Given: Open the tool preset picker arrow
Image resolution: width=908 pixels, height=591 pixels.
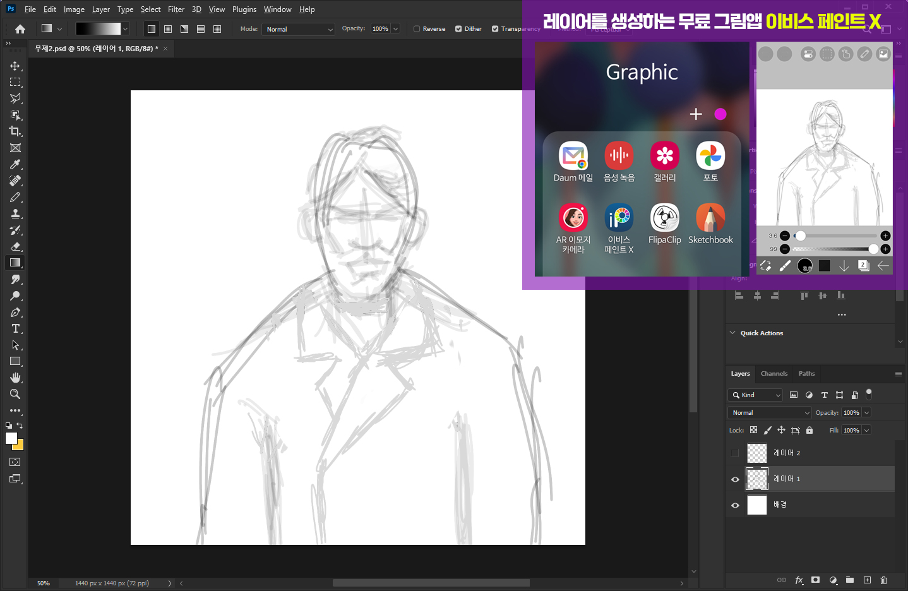Looking at the screenshot, I should pos(59,29).
